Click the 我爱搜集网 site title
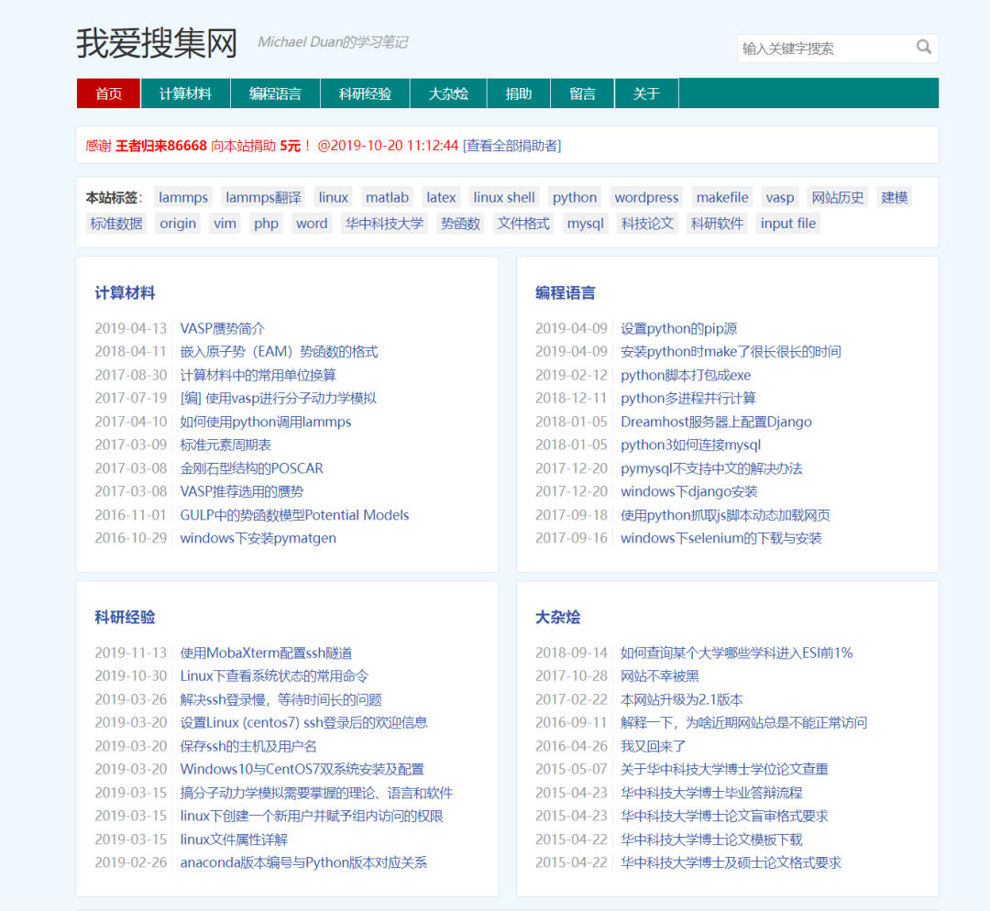990x911 pixels. (x=157, y=43)
